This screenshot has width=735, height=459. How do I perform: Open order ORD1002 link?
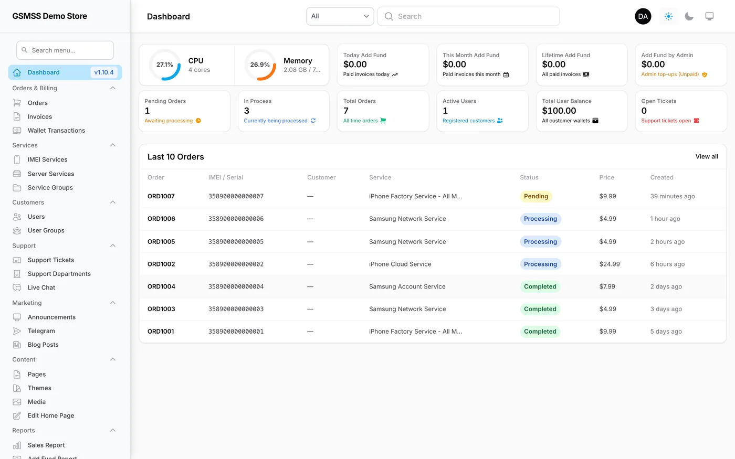click(x=161, y=264)
